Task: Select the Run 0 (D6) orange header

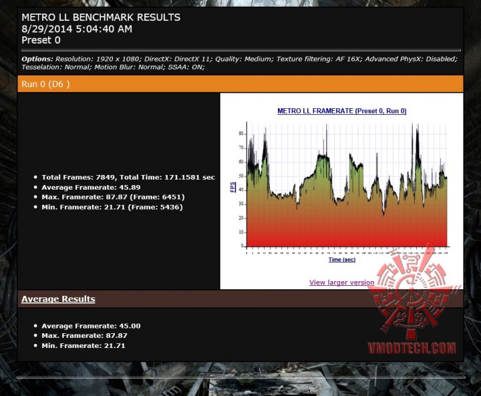Action: [240, 84]
